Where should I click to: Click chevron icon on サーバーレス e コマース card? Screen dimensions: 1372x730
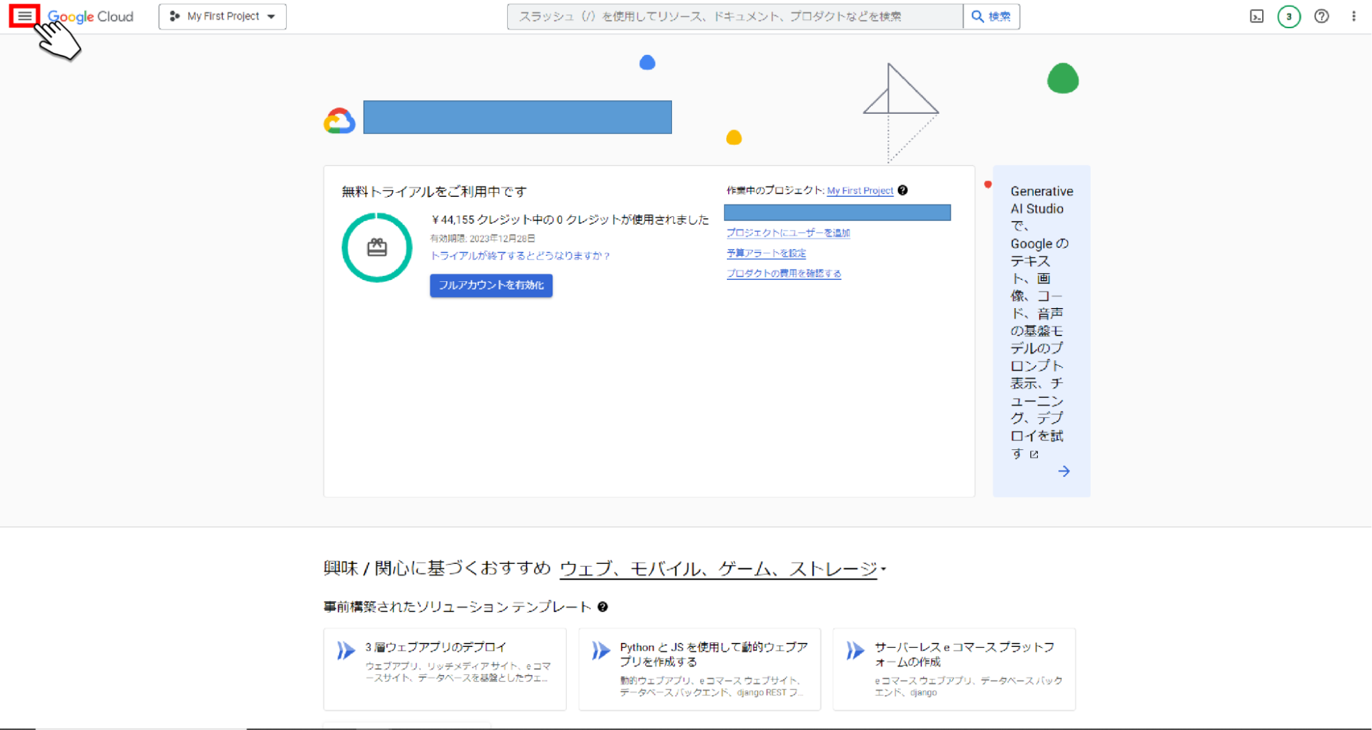(855, 650)
